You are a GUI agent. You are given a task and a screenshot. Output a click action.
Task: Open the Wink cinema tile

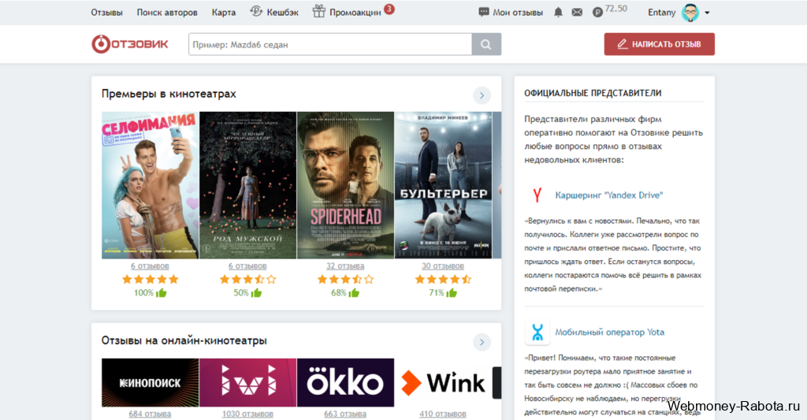443,383
